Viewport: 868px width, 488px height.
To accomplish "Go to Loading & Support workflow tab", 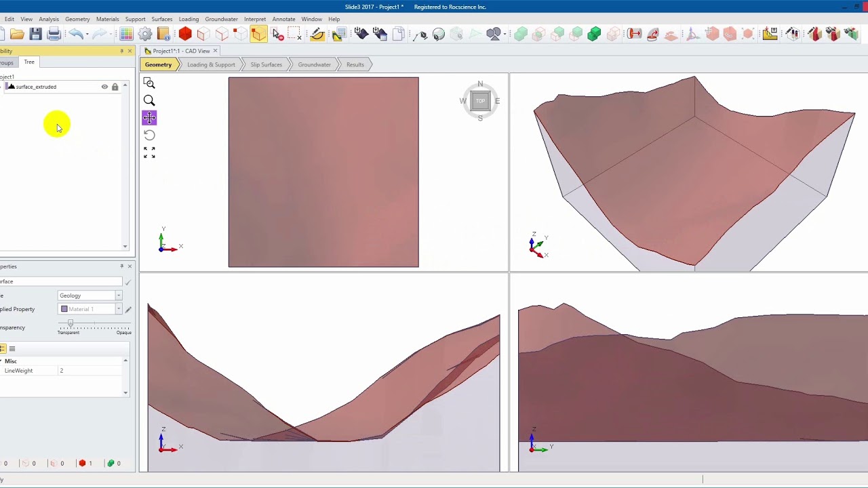I will tap(211, 64).
